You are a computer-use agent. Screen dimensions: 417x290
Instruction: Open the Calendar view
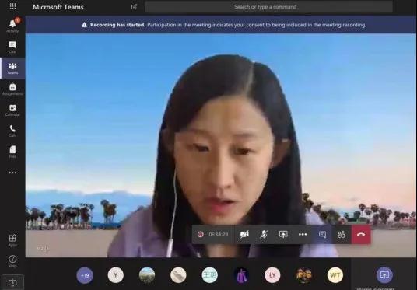tap(12, 110)
